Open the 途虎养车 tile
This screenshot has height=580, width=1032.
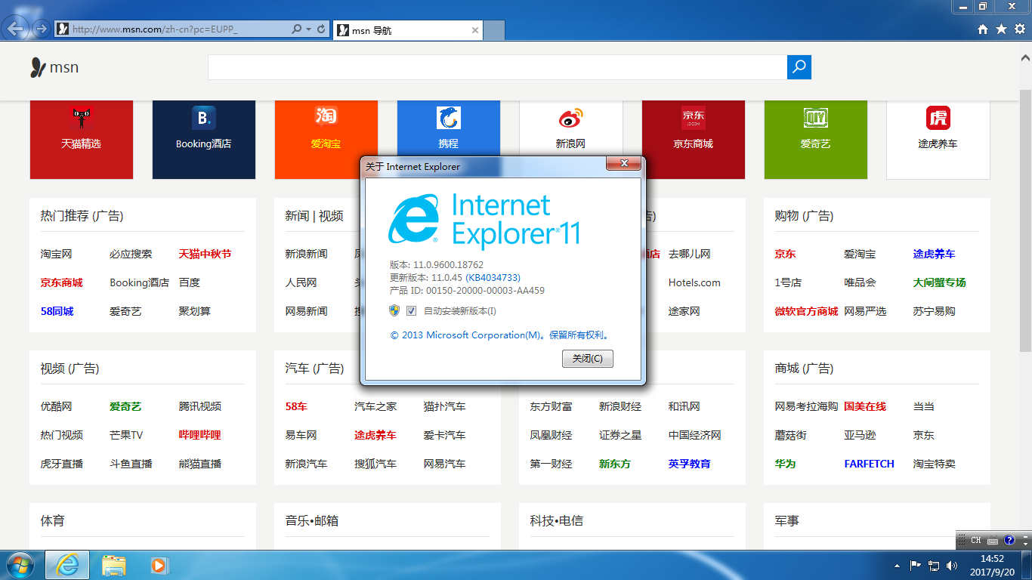pos(938,140)
